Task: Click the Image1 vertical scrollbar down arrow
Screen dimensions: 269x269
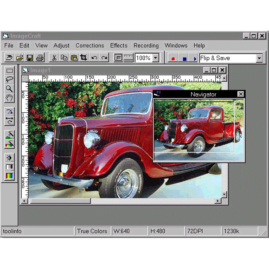Action: coord(224,194)
